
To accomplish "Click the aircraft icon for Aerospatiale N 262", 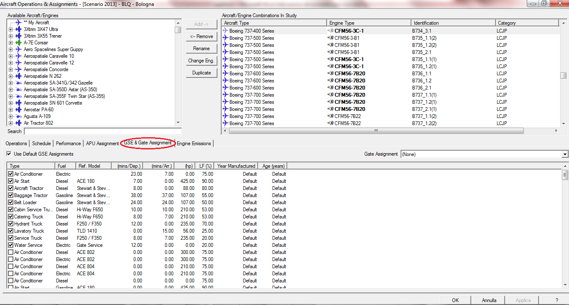I will click(x=18, y=76).
